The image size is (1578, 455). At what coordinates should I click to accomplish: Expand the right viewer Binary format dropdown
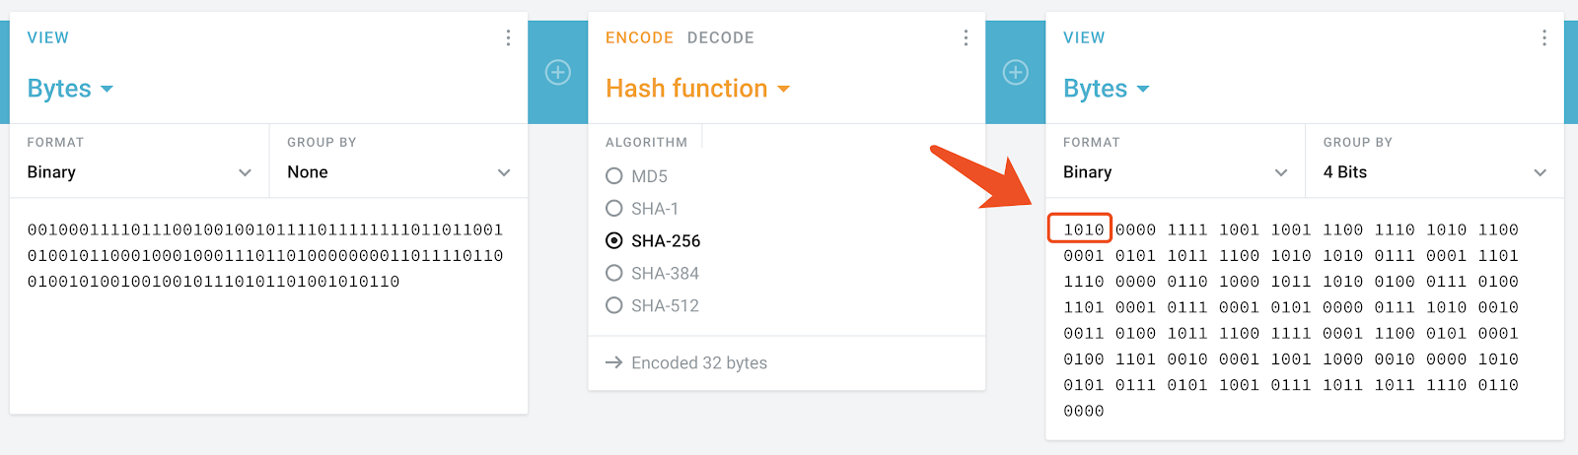point(1176,172)
